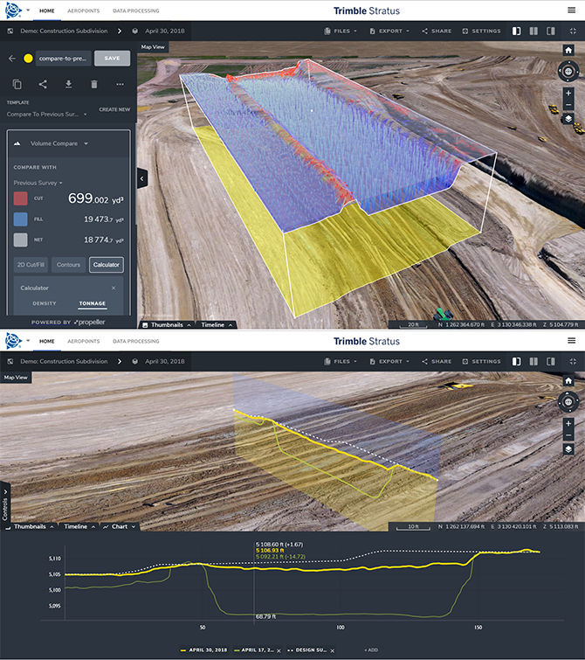Click the back arrow beside measurement name

pyautogui.click(x=12, y=59)
